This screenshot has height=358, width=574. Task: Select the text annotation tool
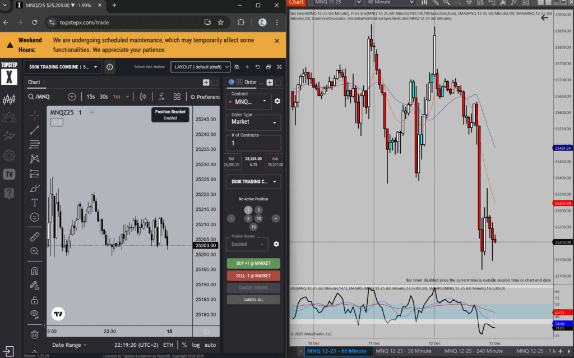tap(35, 203)
